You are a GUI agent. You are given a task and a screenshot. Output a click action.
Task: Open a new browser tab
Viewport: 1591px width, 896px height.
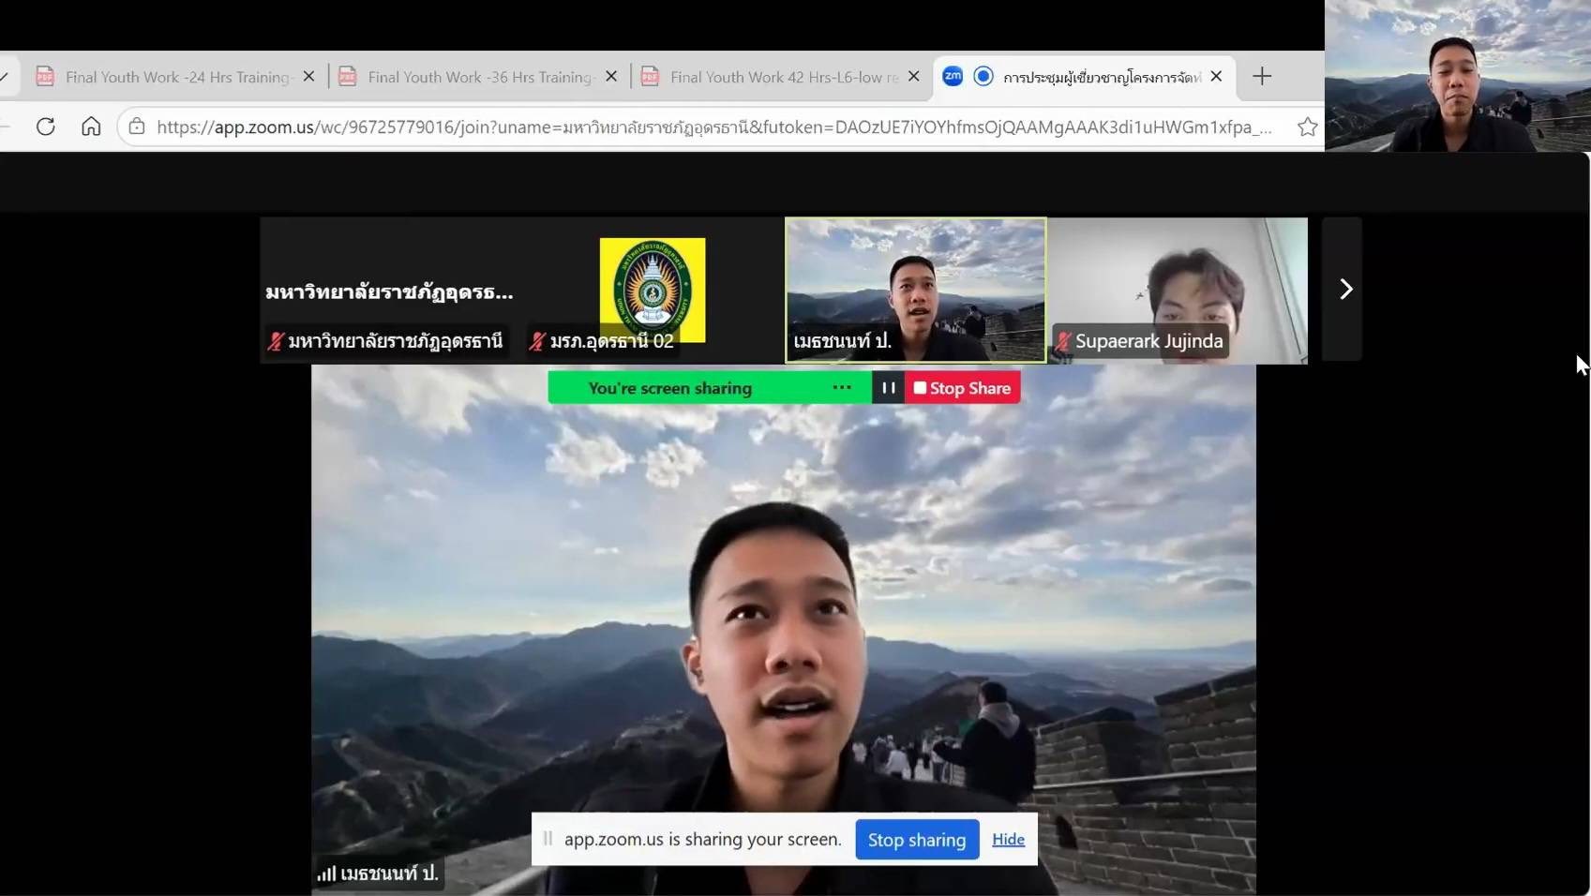click(1262, 77)
